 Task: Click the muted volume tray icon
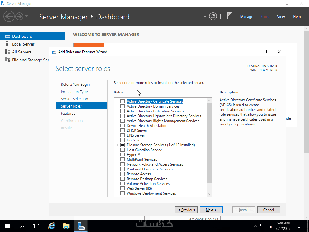[x=270, y=226]
